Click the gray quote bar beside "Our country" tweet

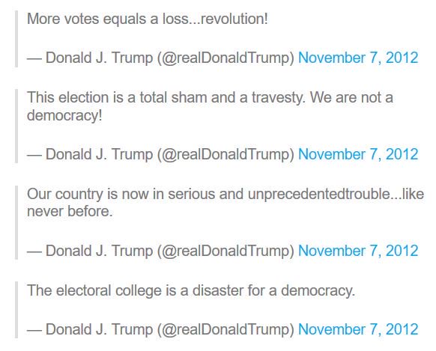(x=16, y=222)
